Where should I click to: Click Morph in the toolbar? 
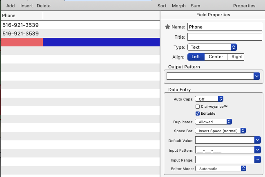(178, 6)
